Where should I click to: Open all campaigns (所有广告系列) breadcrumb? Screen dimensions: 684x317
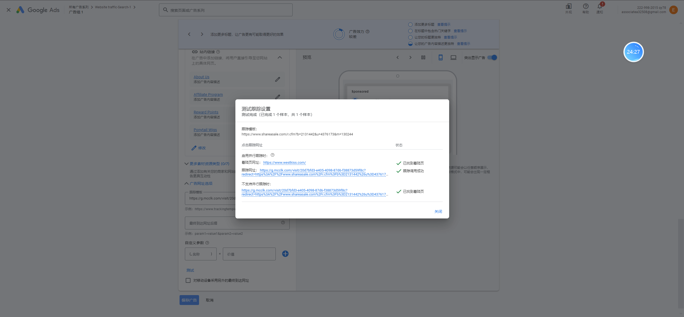(x=79, y=7)
